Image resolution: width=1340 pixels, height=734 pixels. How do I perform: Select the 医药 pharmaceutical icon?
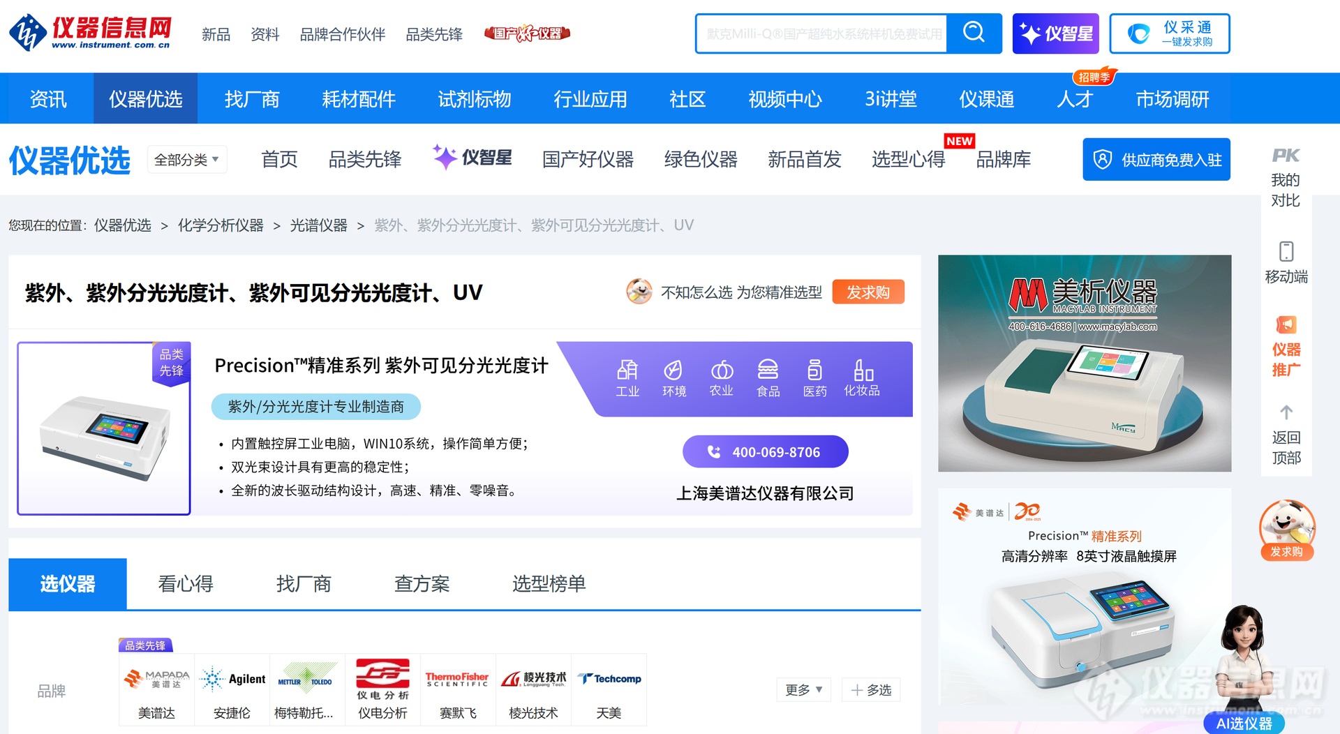click(814, 370)
